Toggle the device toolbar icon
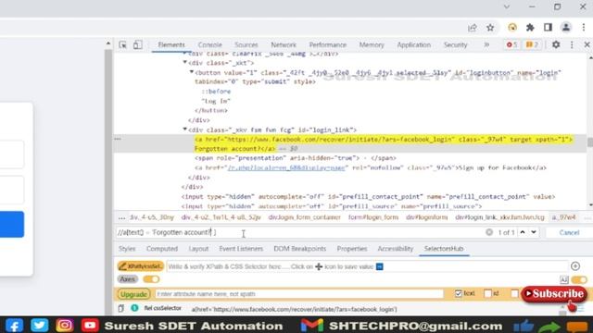 [138, 45]
